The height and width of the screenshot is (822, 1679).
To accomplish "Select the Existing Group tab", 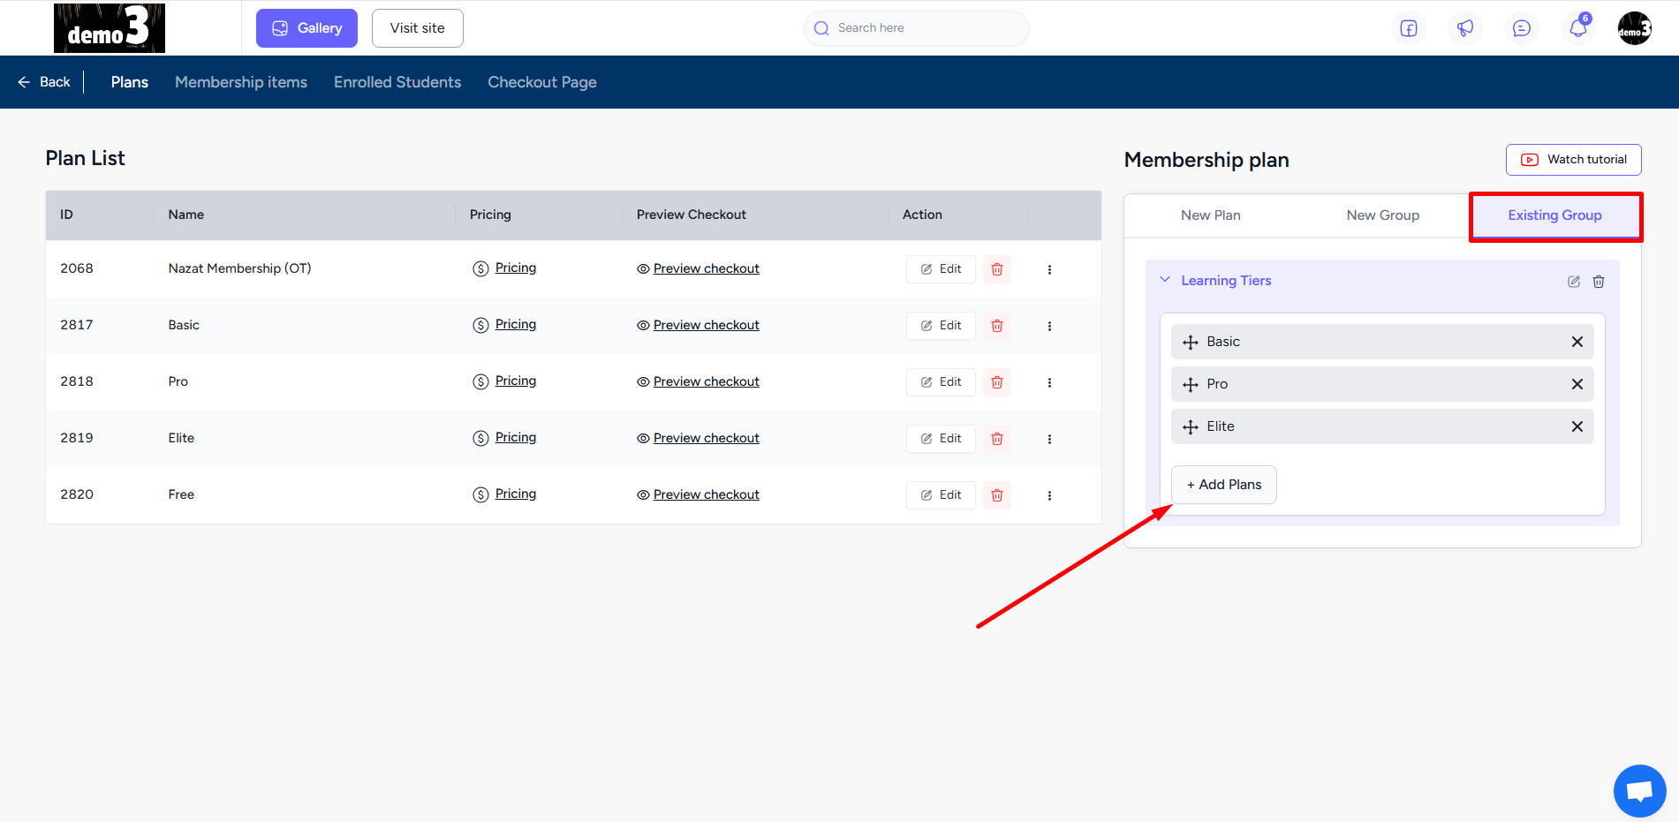I will [x=1554, y=215].
